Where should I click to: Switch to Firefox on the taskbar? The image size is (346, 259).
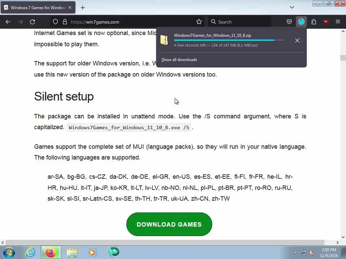pyautogui.click(x=51, y=252)
